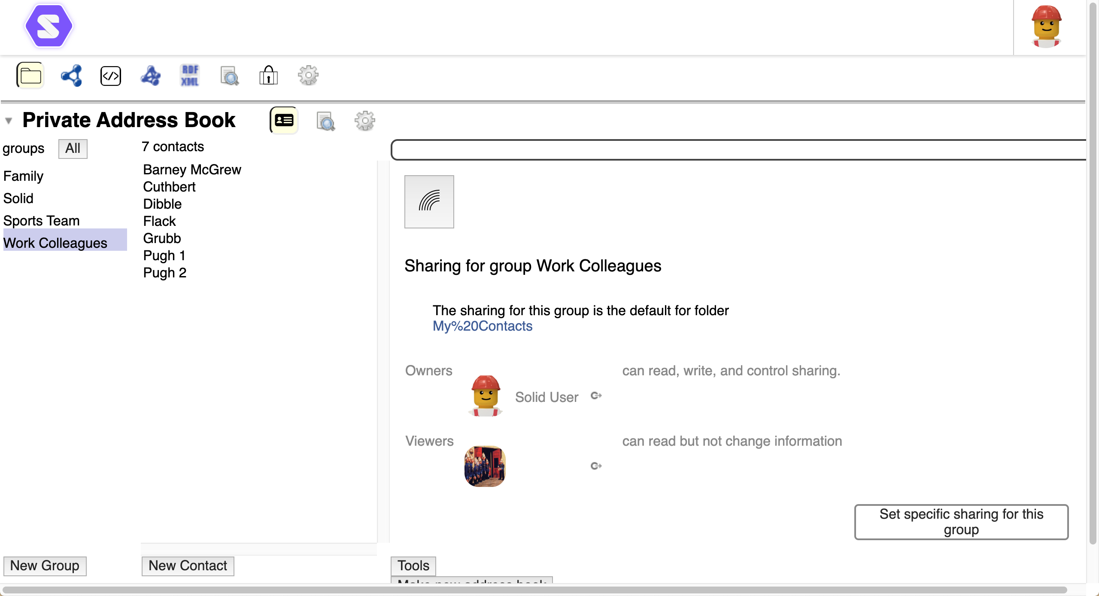Switch to the Tools tab
Viewport: 1099px width, 596px height.
tap(413, 566)
